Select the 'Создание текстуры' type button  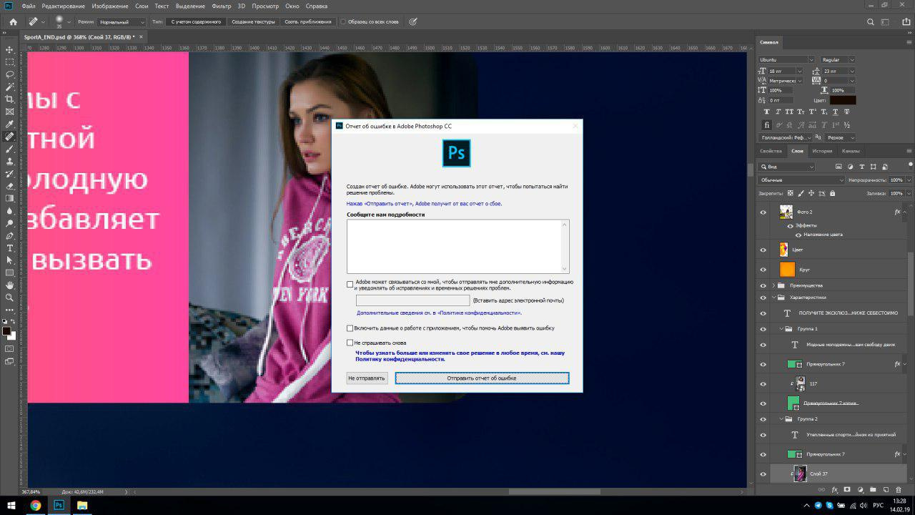tap(253, 21)
